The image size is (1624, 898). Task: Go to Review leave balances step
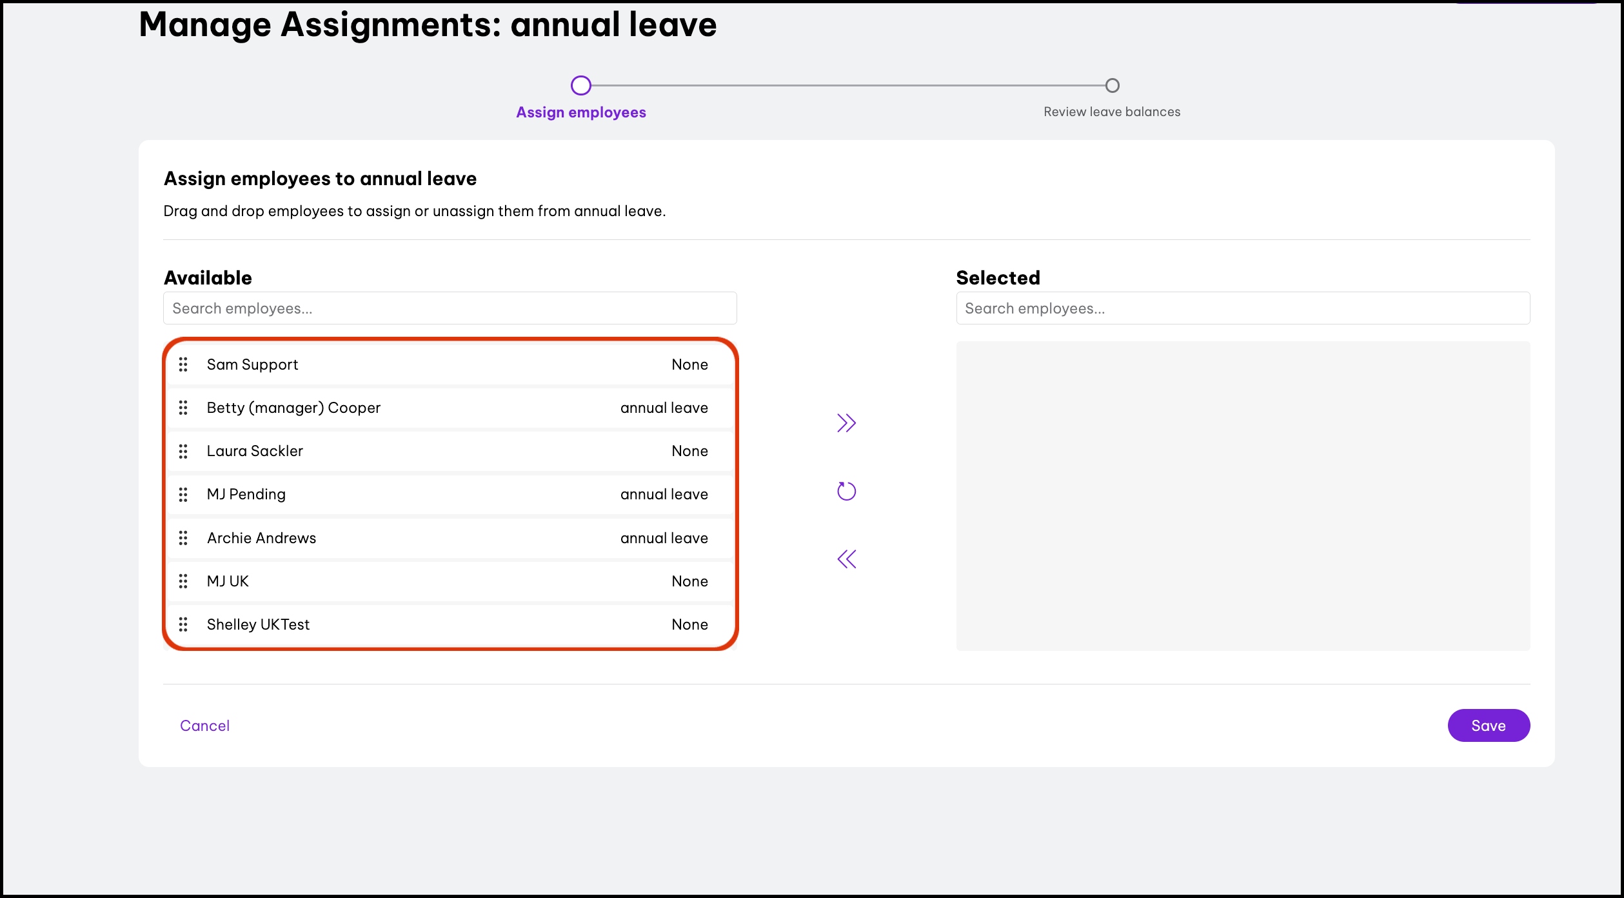pyautogui.click(x=1112, y=85)
